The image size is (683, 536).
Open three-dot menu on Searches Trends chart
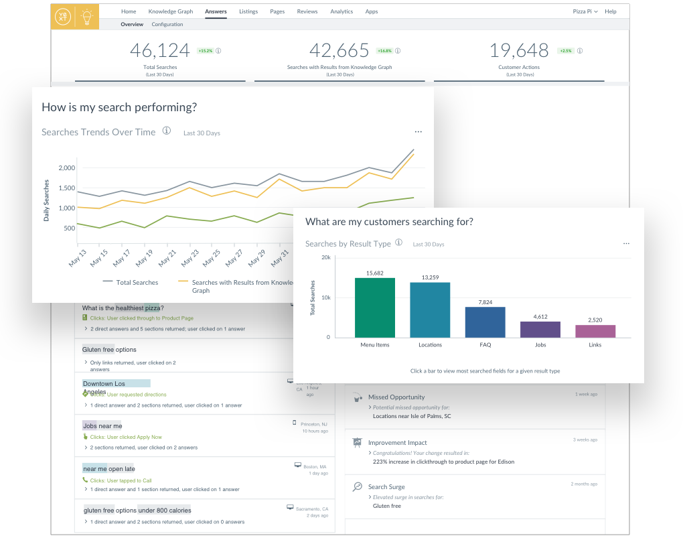coord(419,132)
